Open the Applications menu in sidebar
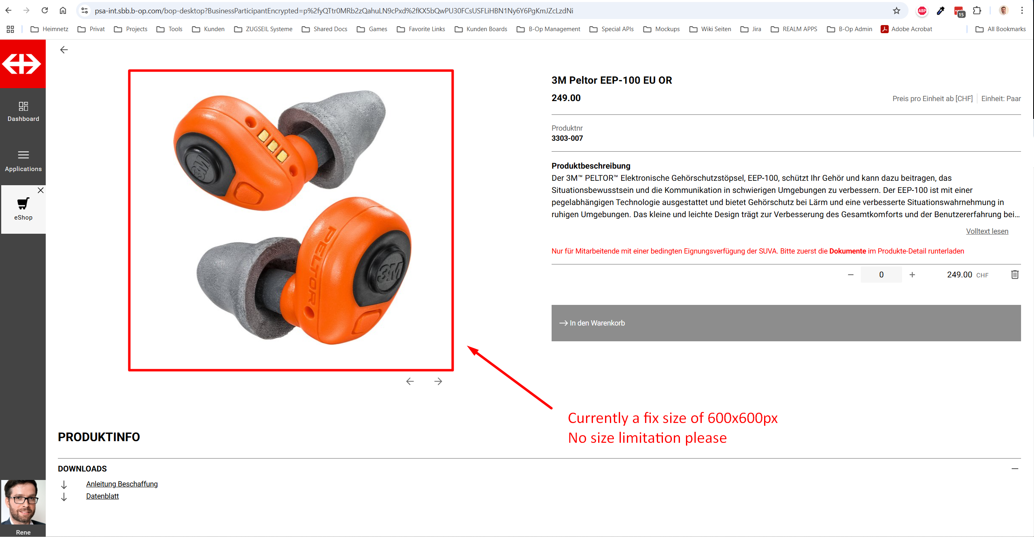 (23, 161)
